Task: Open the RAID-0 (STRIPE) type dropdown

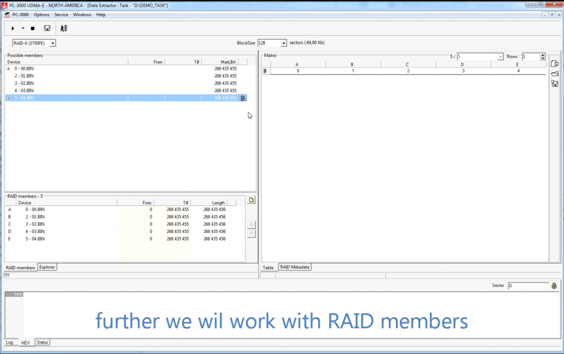Action: pyautogui.click(x=53, y=42)
